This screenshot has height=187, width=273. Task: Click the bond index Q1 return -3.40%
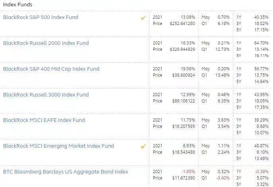223,178
